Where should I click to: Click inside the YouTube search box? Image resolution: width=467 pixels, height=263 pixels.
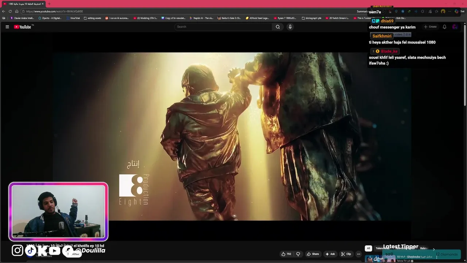tap(223, 27)
